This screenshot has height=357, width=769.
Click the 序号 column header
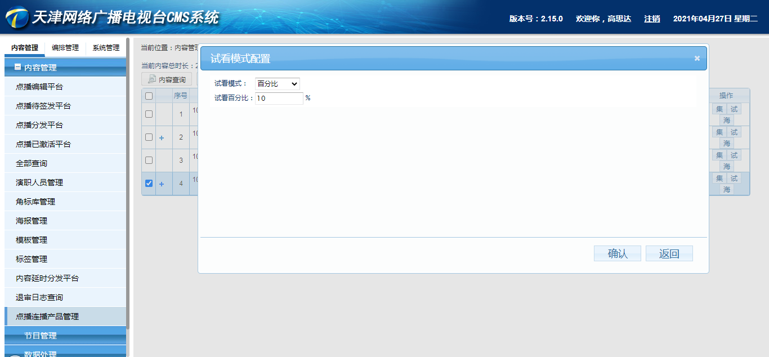[181, 96]
